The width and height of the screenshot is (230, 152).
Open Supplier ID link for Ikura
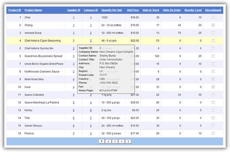click(x=74, y=87)
